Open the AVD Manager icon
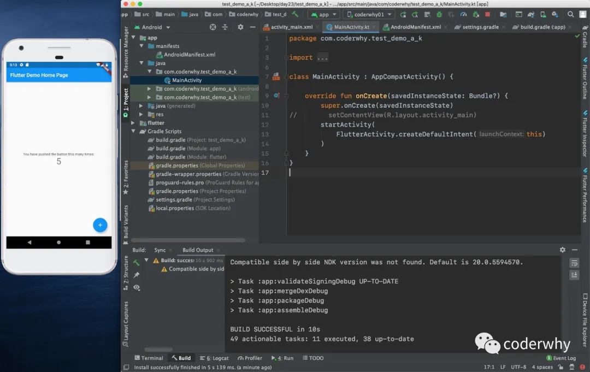 (x=542, y=14)
